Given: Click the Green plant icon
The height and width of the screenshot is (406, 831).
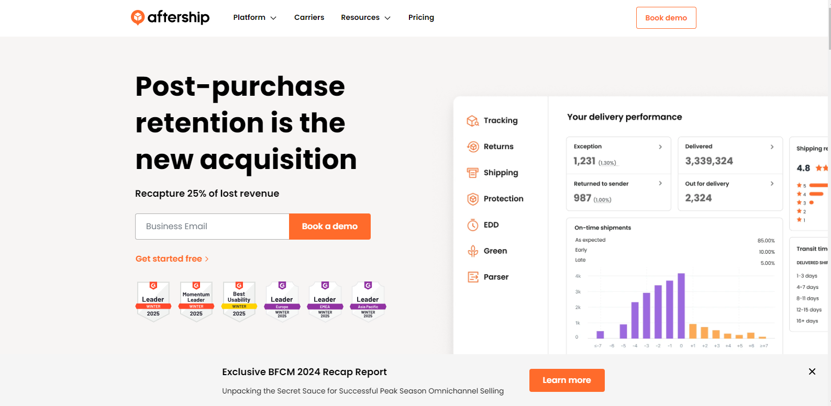Looking at the screenshot, I should [473, 251].
